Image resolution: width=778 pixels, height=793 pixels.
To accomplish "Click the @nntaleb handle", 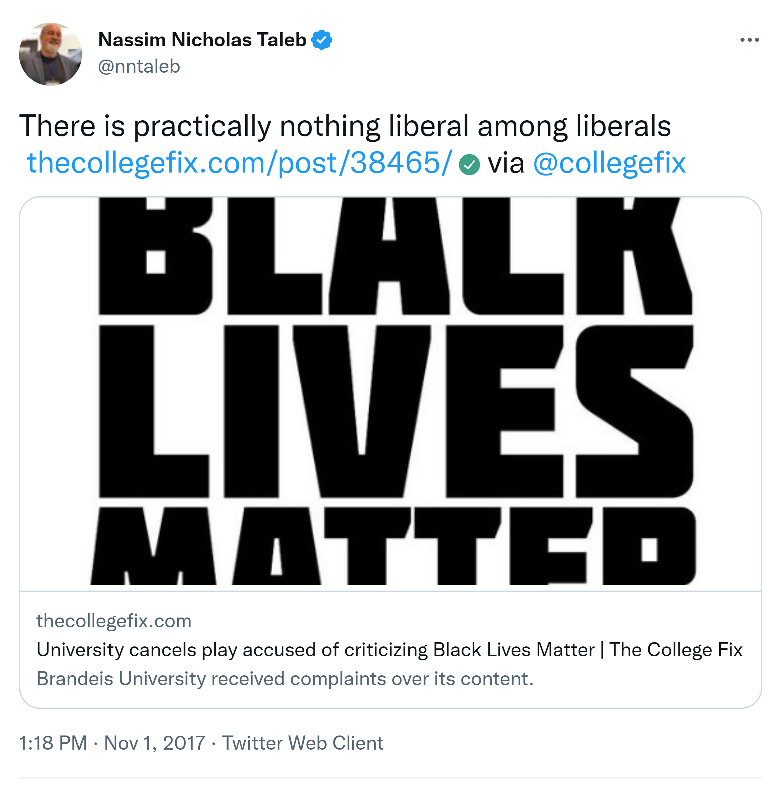I will 139,66.
